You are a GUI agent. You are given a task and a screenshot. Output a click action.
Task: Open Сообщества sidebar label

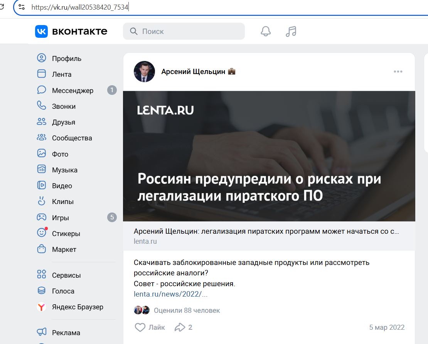click(72, 138)
